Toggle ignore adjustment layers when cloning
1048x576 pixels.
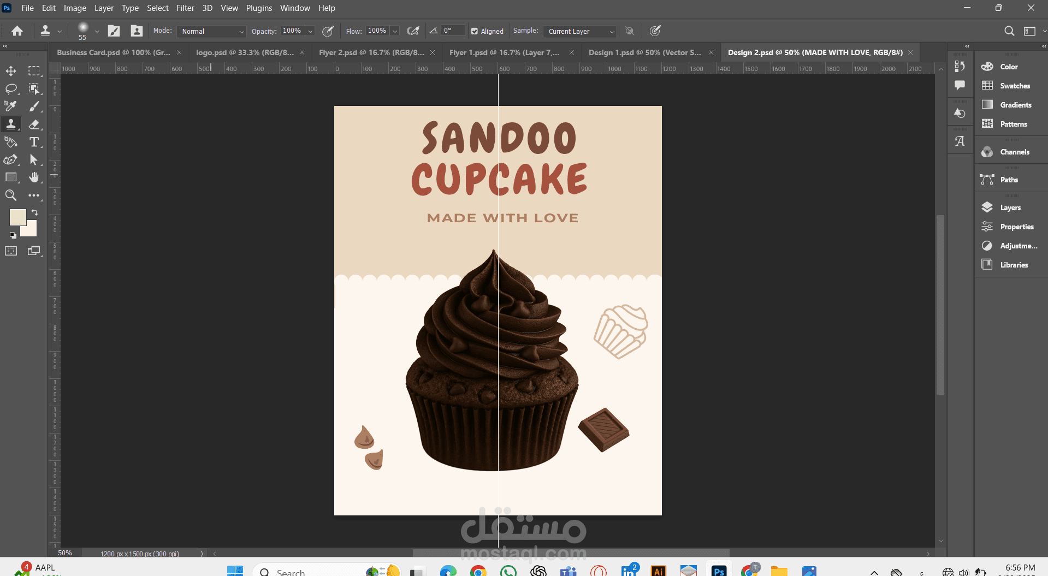coord(630,31)
